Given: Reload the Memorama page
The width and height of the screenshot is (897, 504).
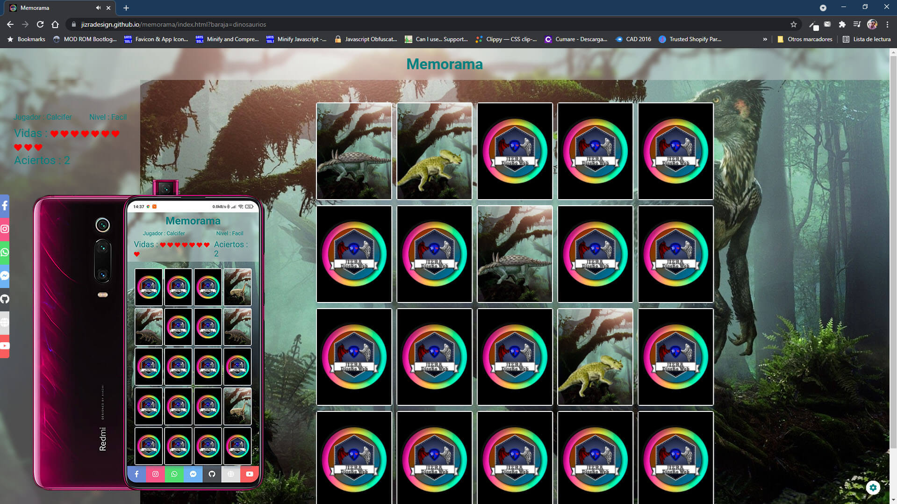Looking at the screenshot, I should 40,24.
